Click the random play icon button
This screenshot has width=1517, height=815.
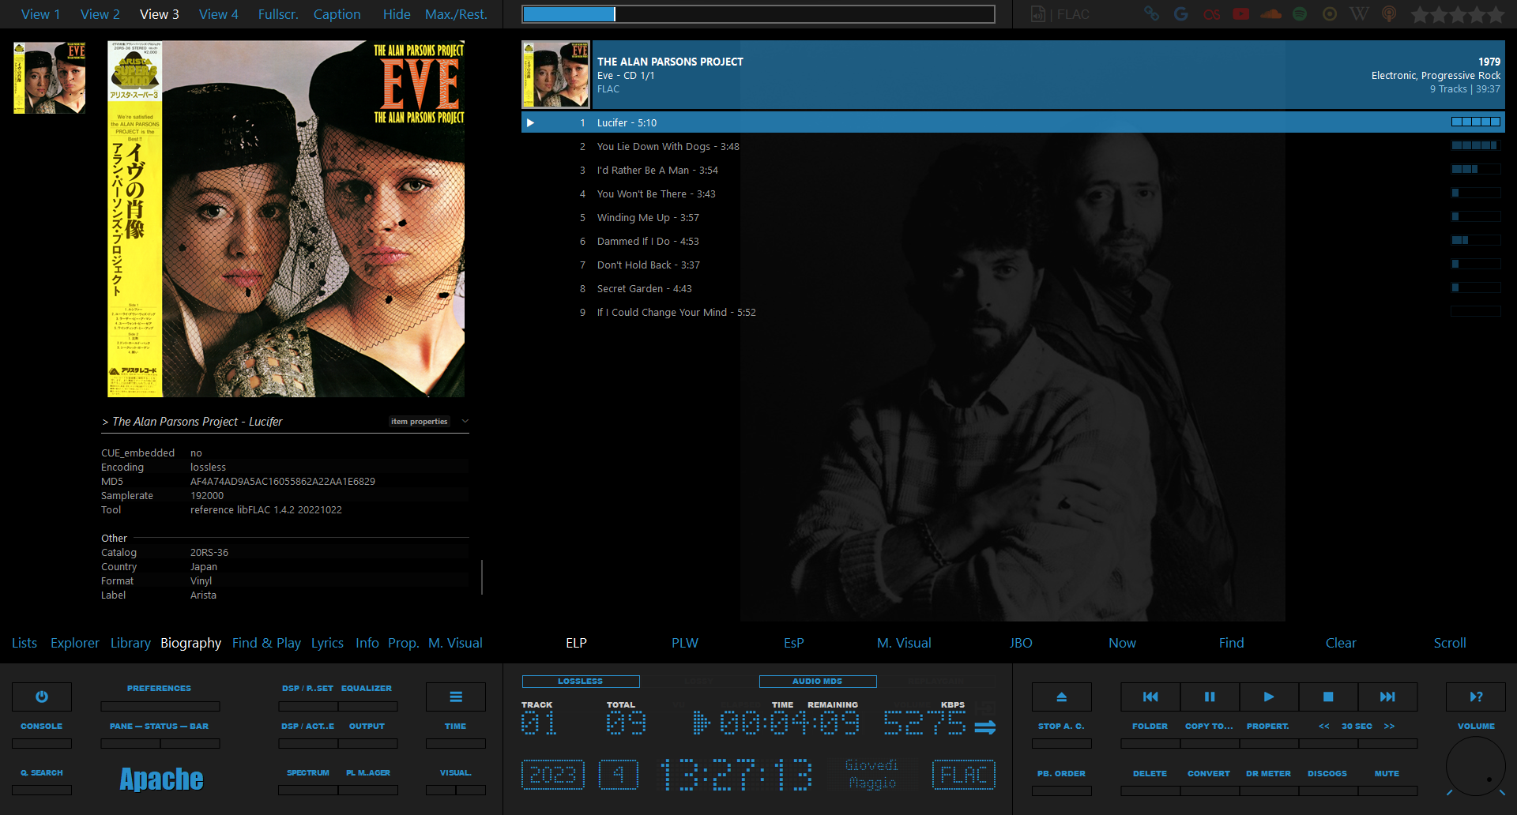tap(1476, 697)
